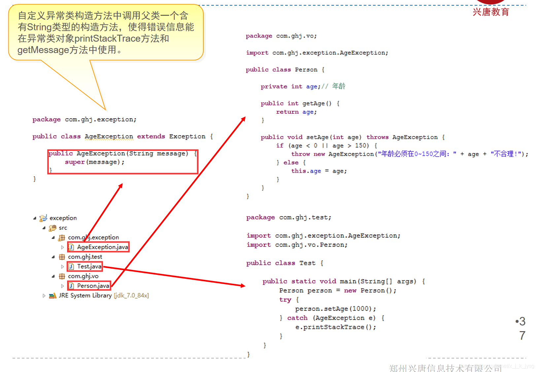Select the exception project label
Viewport: 537px width, 372px height.
click(x=63, y=218)
